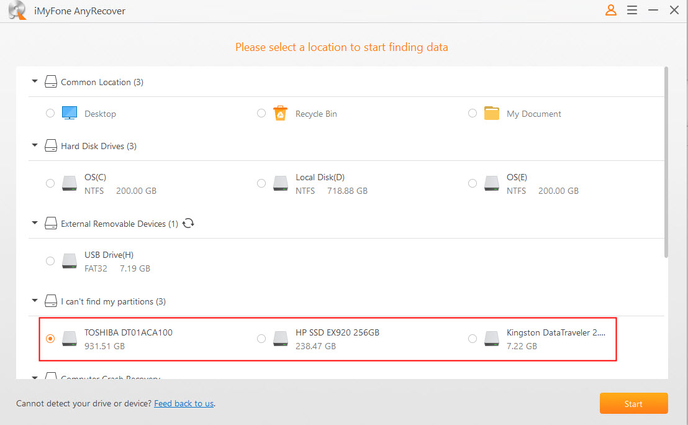Click the 'I can't find my partitions' section icon
This screenshot has width=688, height=425.
coord(51,301)
